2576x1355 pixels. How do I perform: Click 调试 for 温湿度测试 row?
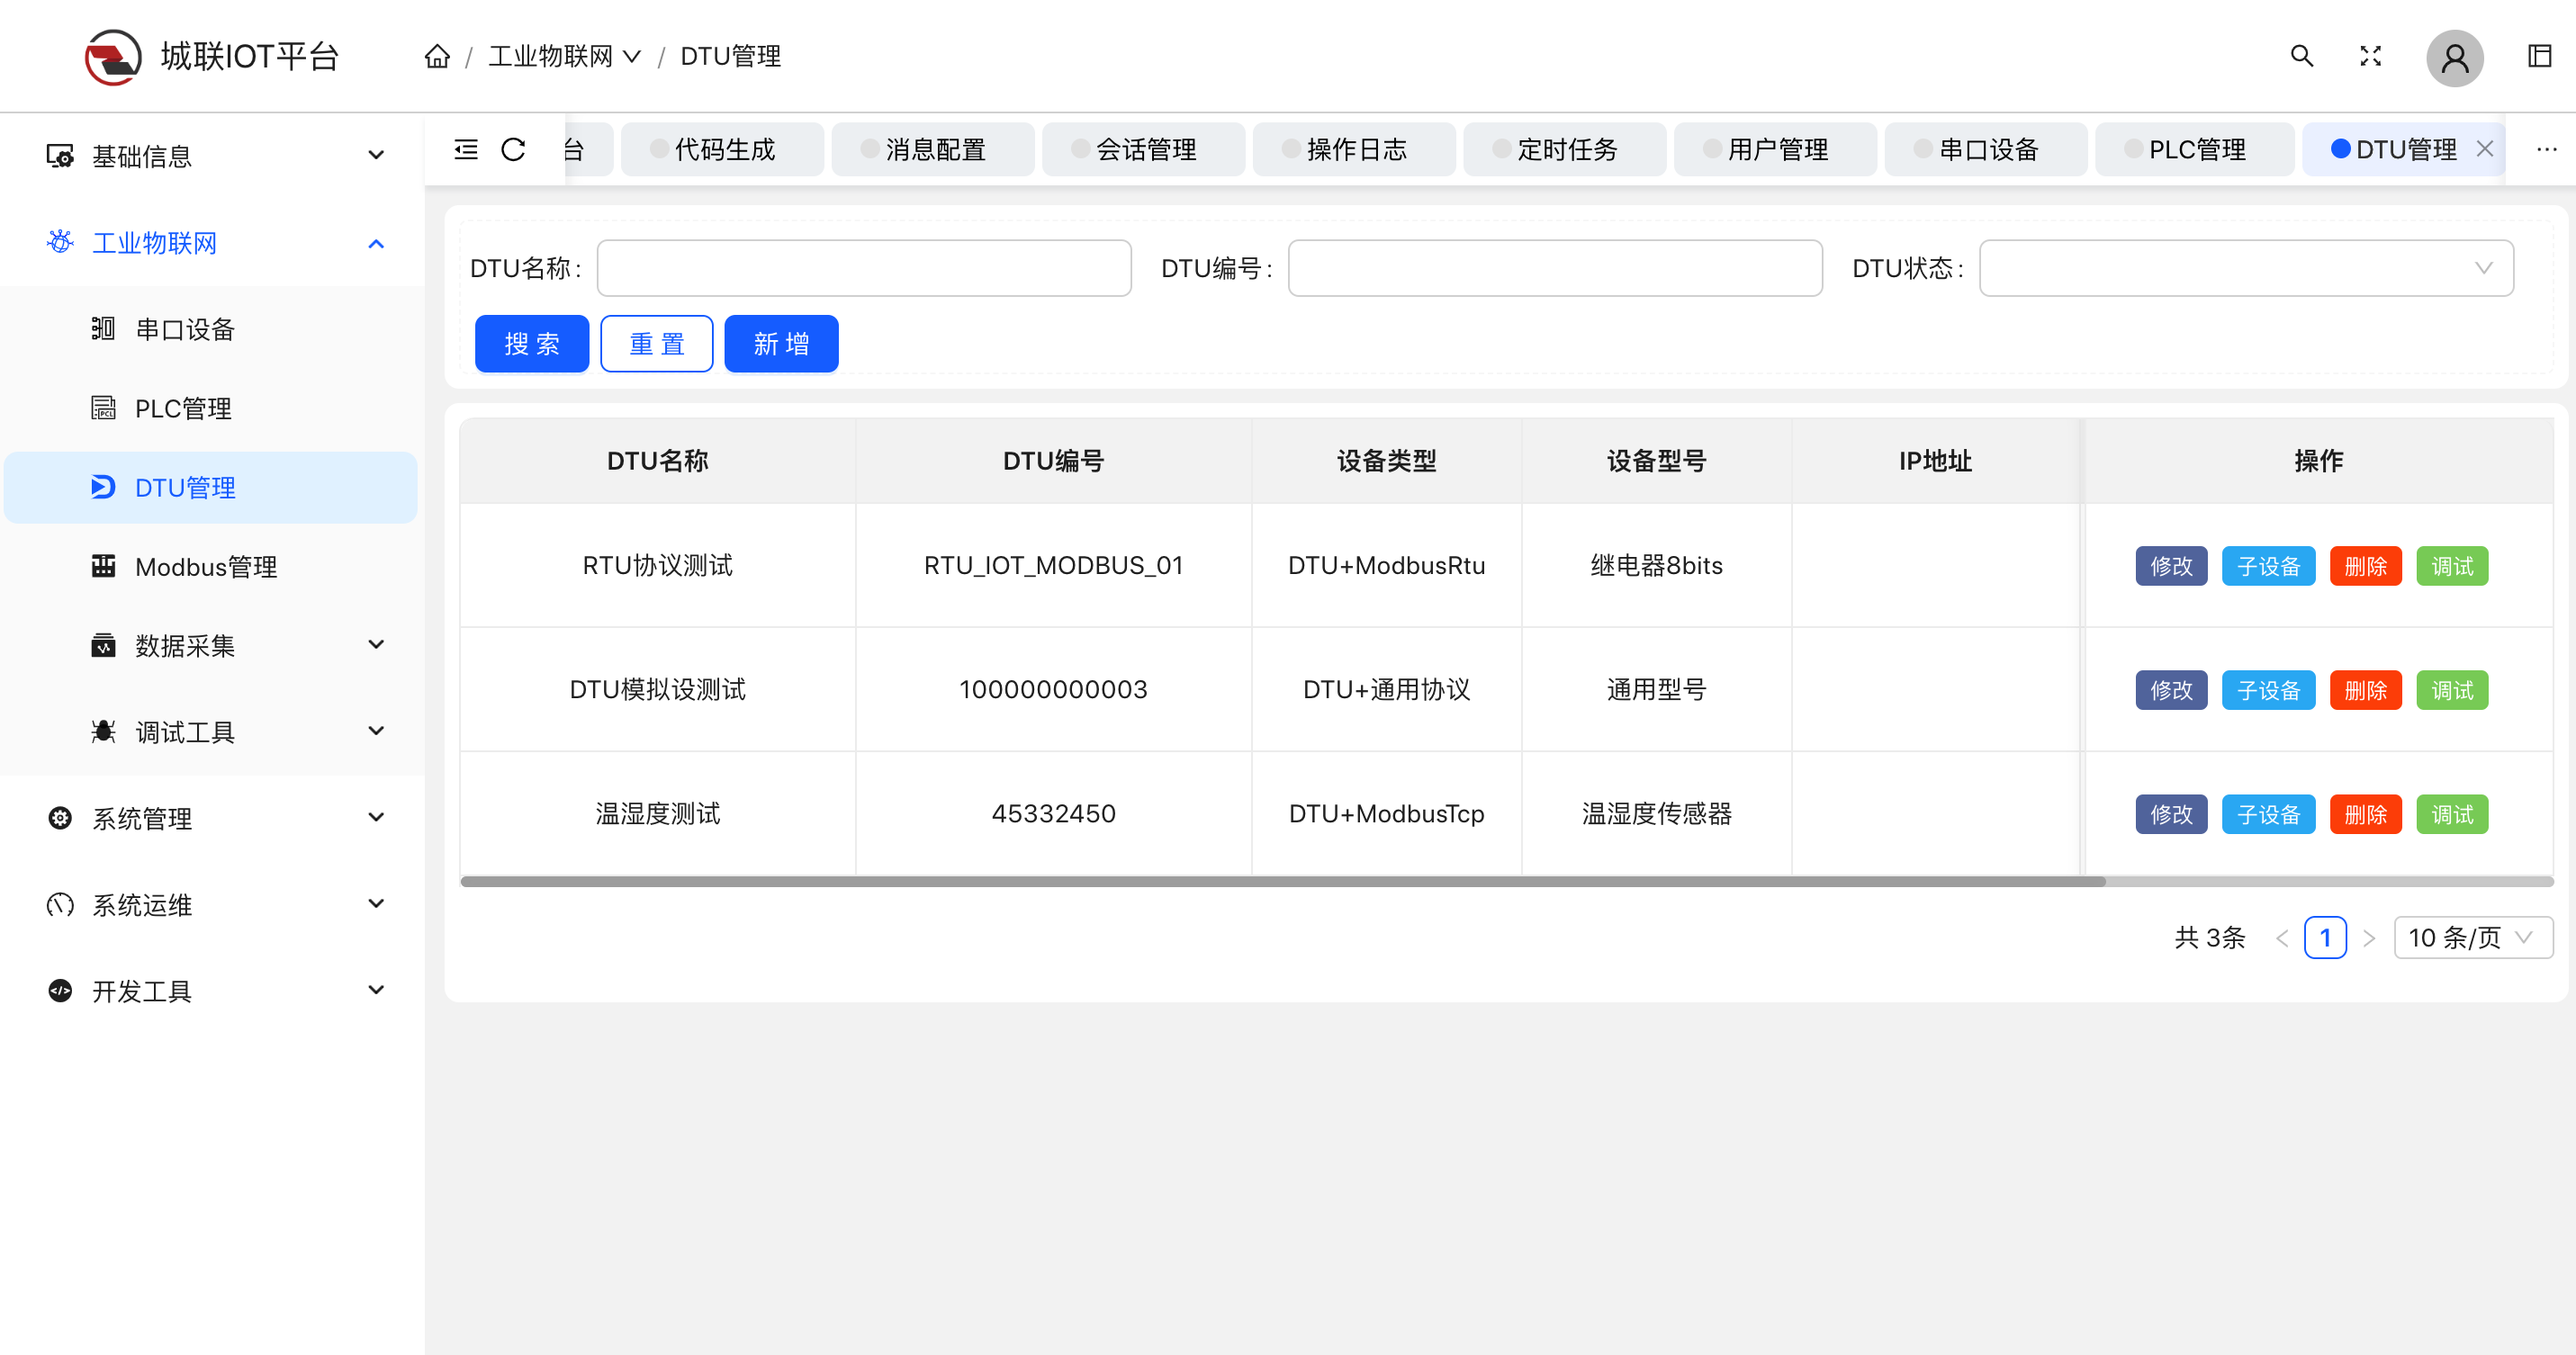pyautogui.click(x=2452, y=814)
